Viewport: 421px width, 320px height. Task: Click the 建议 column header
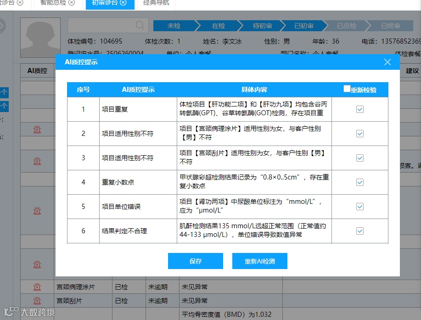tap(412, 71)
